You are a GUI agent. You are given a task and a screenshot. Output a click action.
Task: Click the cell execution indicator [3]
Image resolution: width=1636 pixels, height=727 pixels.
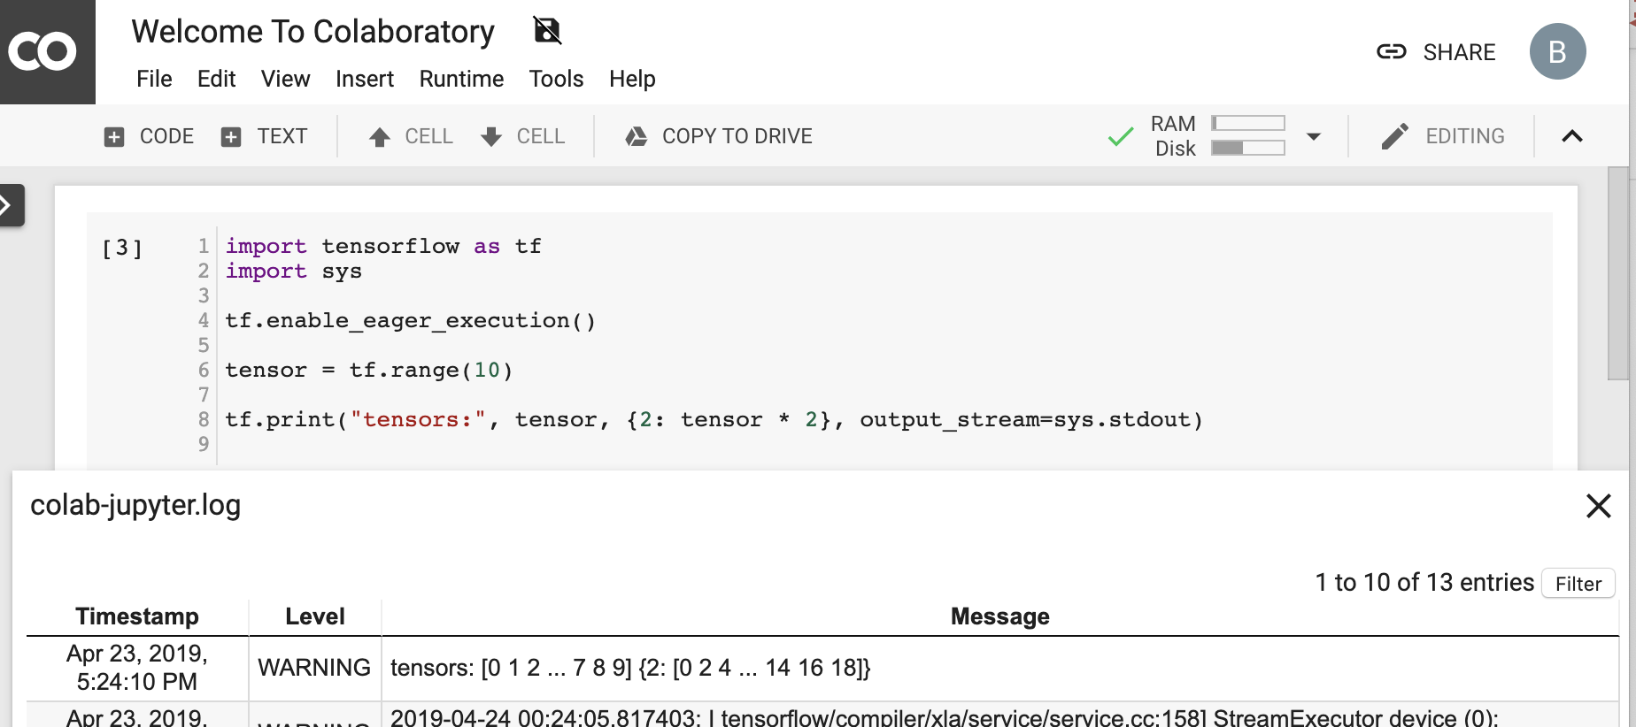pos(122,248)
